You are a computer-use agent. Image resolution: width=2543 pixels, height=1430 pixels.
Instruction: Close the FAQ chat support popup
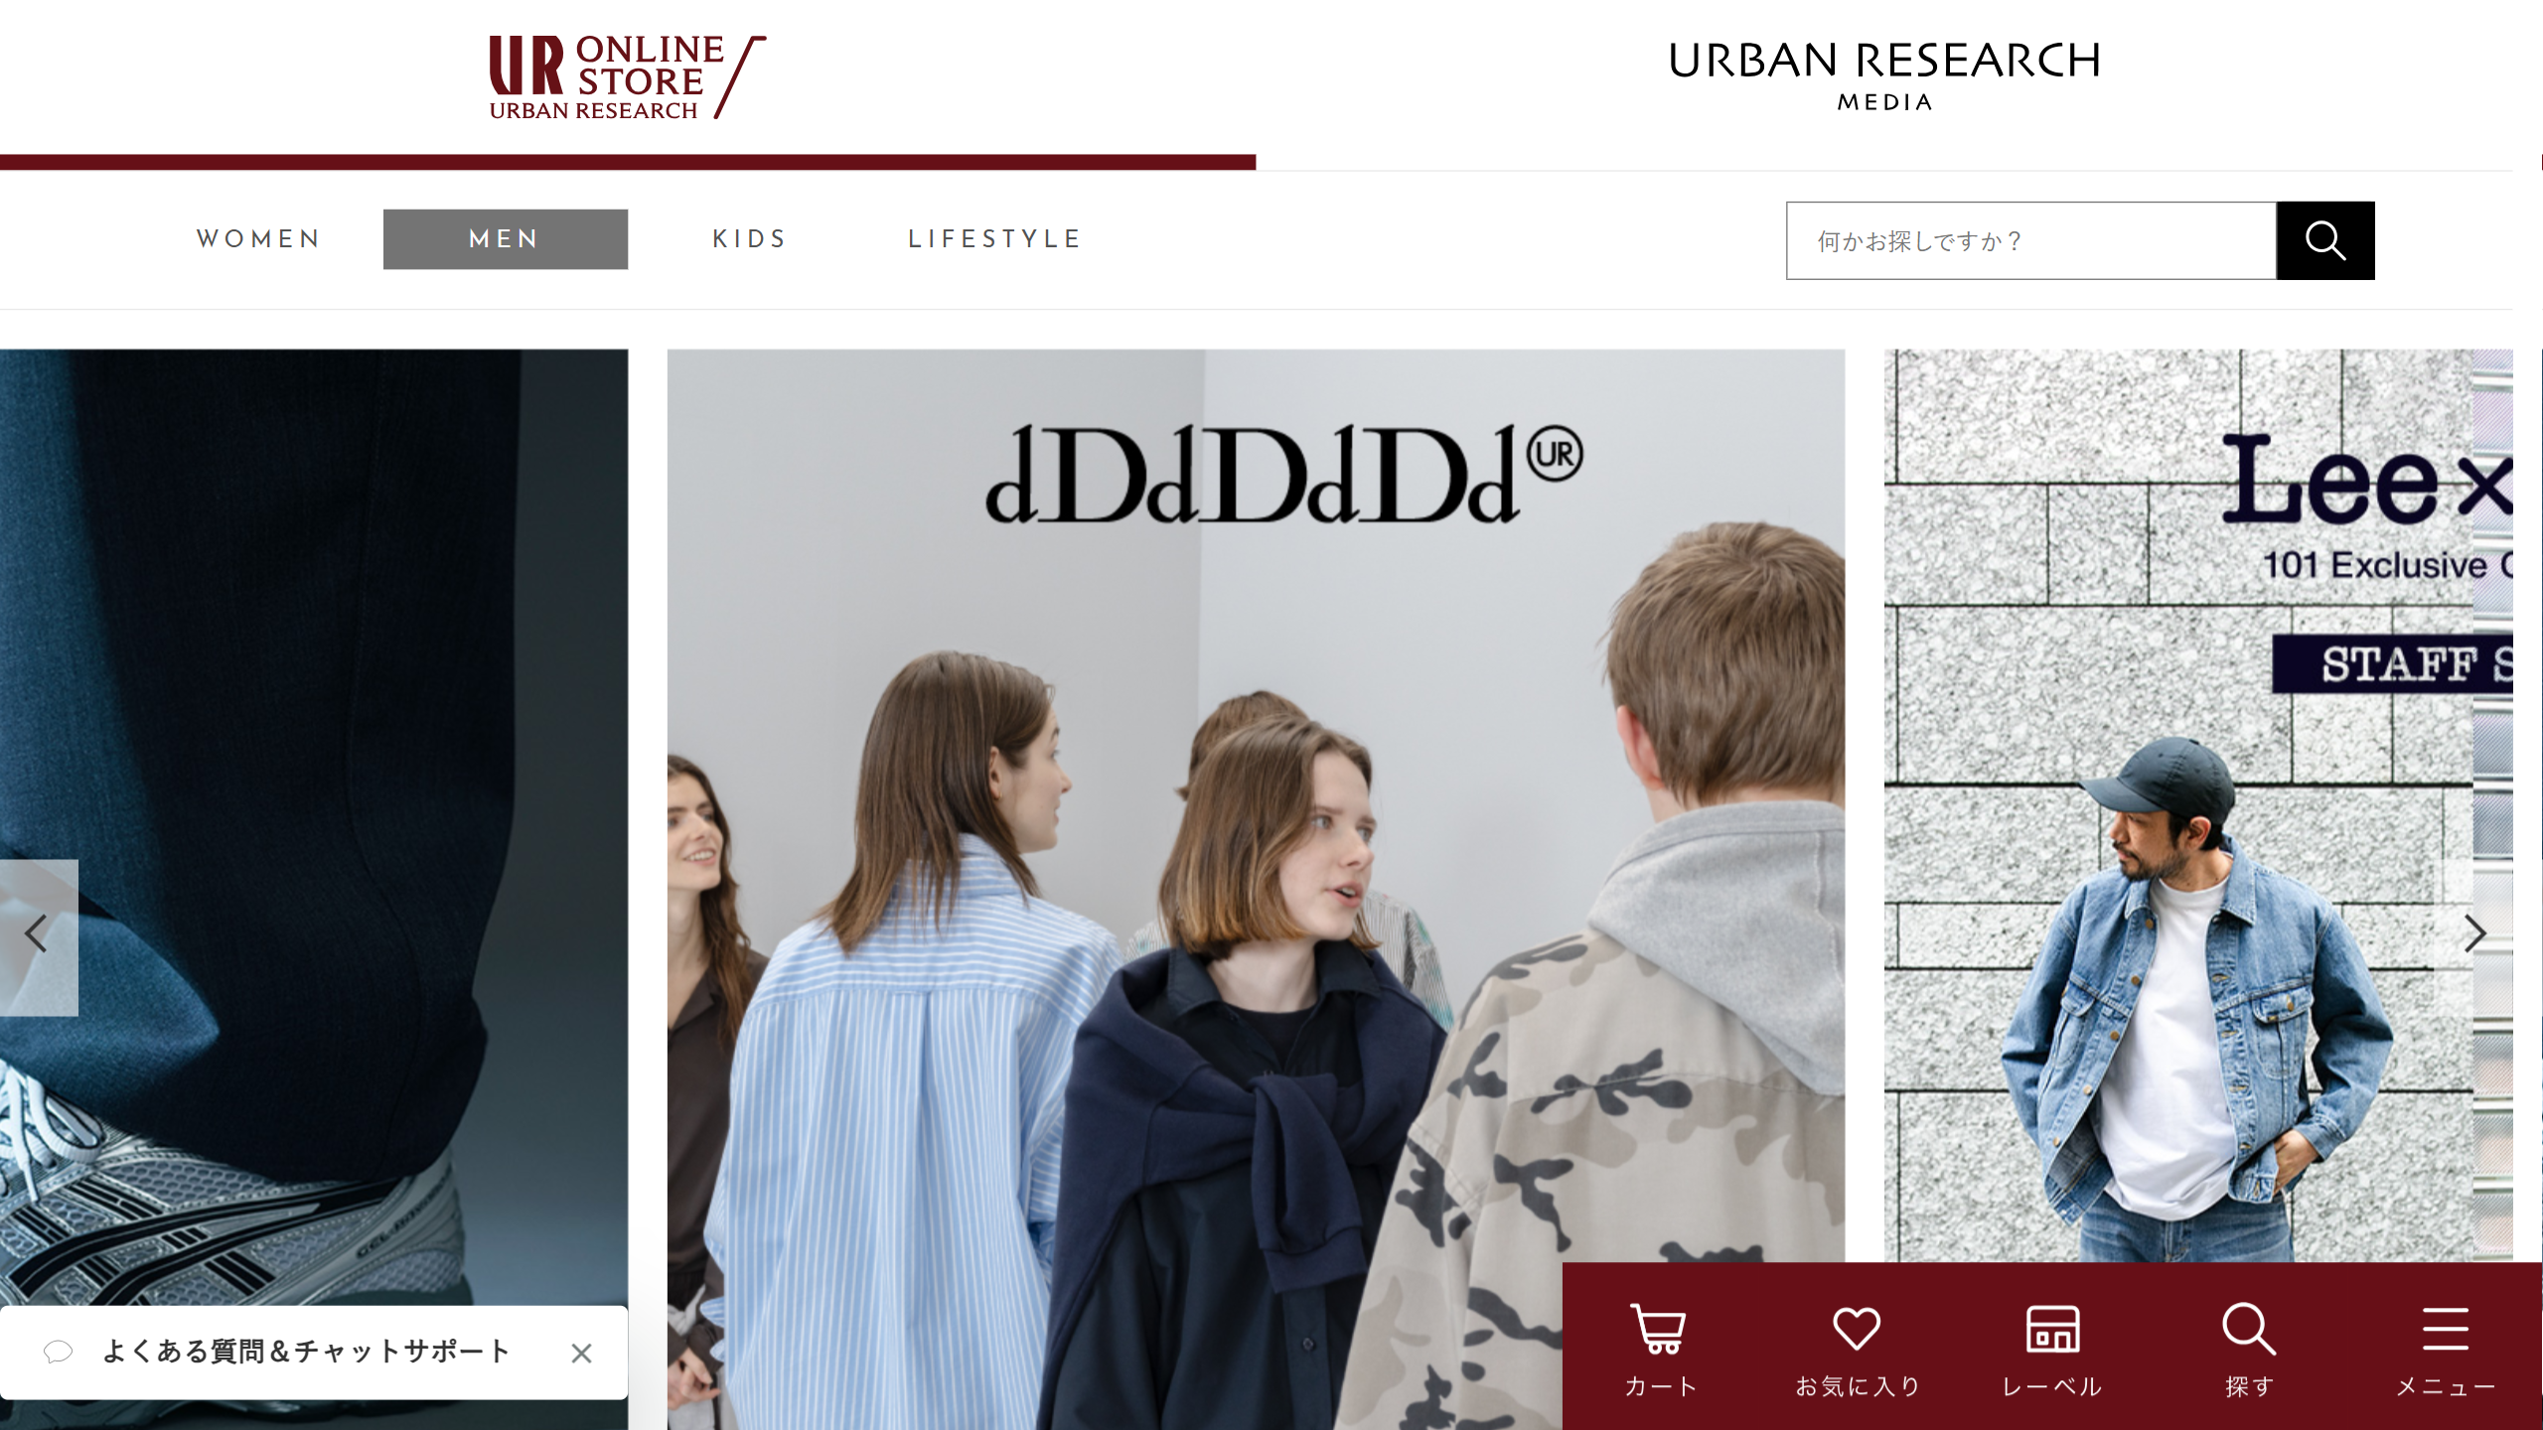tap(582, 1353)
